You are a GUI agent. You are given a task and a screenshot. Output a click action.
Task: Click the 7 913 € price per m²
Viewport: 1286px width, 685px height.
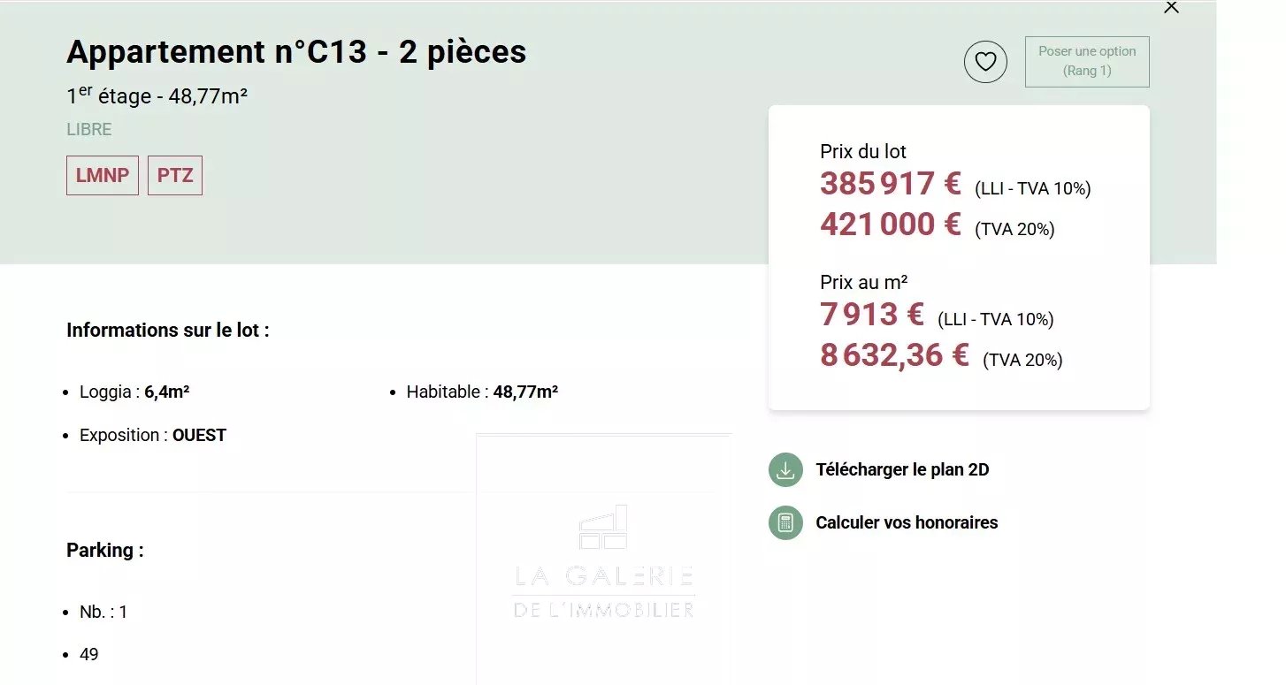[872, 315]
